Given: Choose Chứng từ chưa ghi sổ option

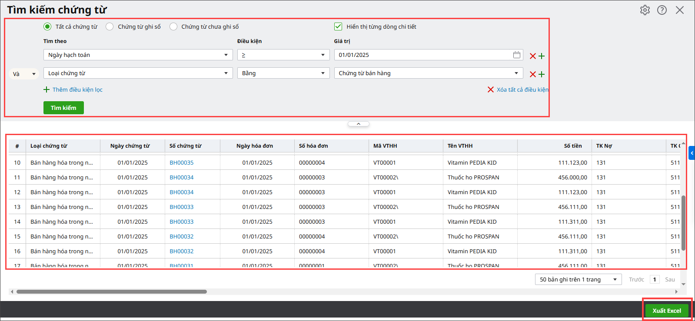Looking at the screenshot, I should (173, 26).
